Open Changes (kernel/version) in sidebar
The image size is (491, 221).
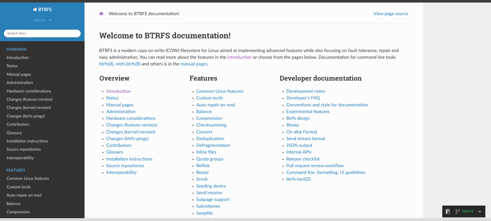coord(29,108)
